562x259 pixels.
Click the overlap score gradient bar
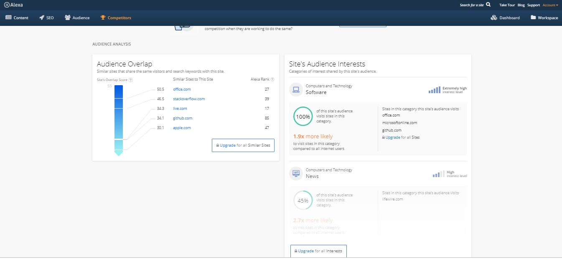pyautogui.click(x=119, y=120)
